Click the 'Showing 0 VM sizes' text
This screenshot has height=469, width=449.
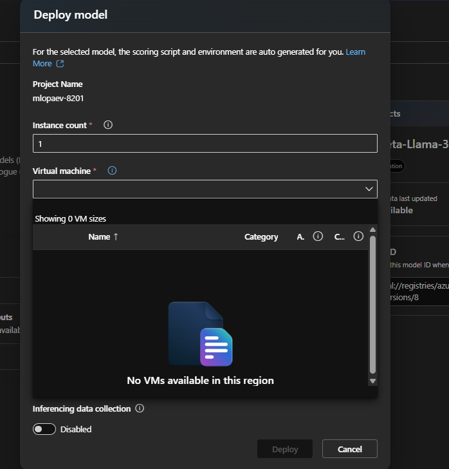[70, 218]
